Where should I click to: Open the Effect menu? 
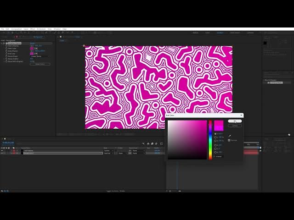[32, 29]
